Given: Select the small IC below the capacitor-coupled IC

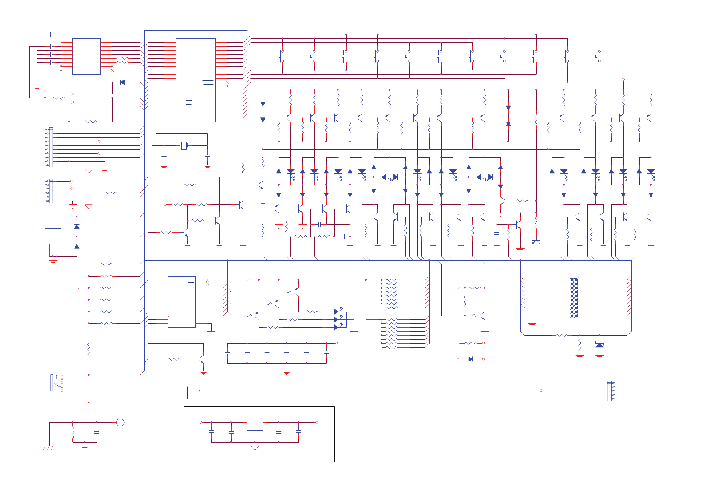Looking at the screenshot, I should (x=91, y=100).
